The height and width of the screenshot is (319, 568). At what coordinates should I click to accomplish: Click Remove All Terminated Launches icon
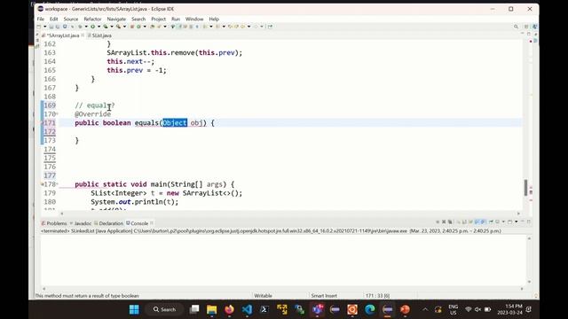(450, 222)
